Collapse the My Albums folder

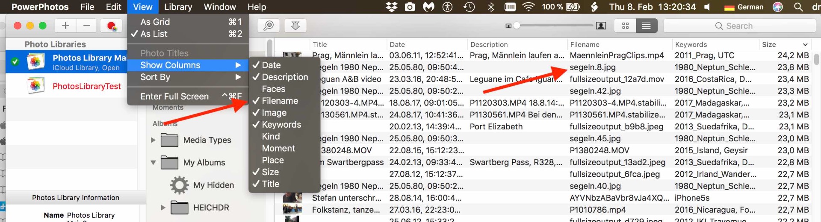pos(153,163)
